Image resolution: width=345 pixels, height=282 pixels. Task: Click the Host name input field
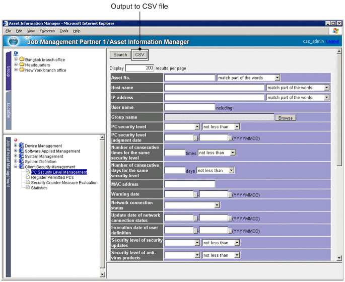[x=215, y=88]
